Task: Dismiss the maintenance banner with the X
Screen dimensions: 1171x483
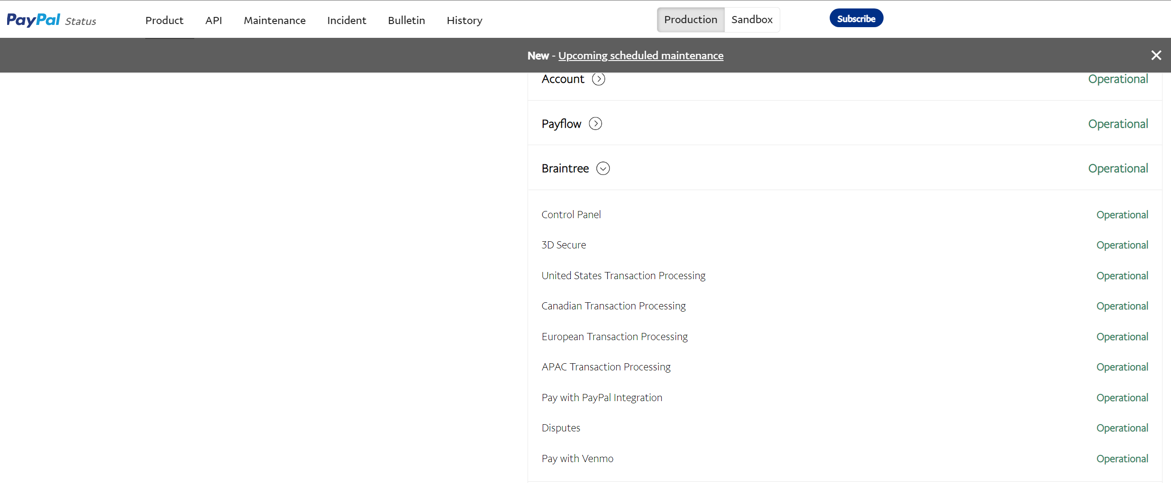Action: [1156, 55]
